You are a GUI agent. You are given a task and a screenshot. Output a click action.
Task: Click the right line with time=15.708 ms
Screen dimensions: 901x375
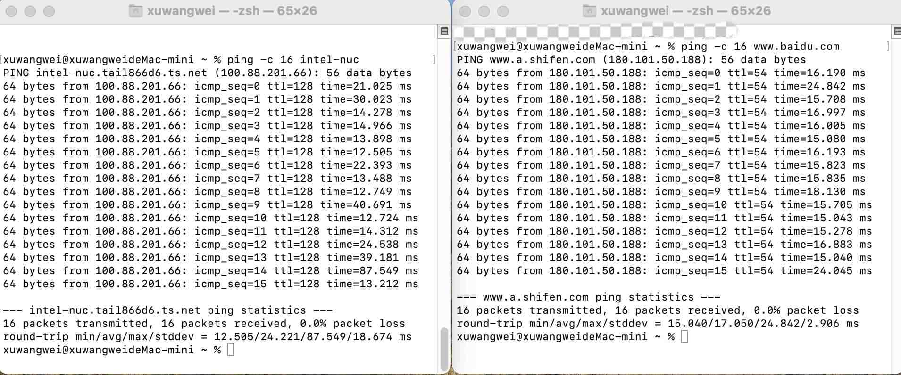[x=661, y=99]
